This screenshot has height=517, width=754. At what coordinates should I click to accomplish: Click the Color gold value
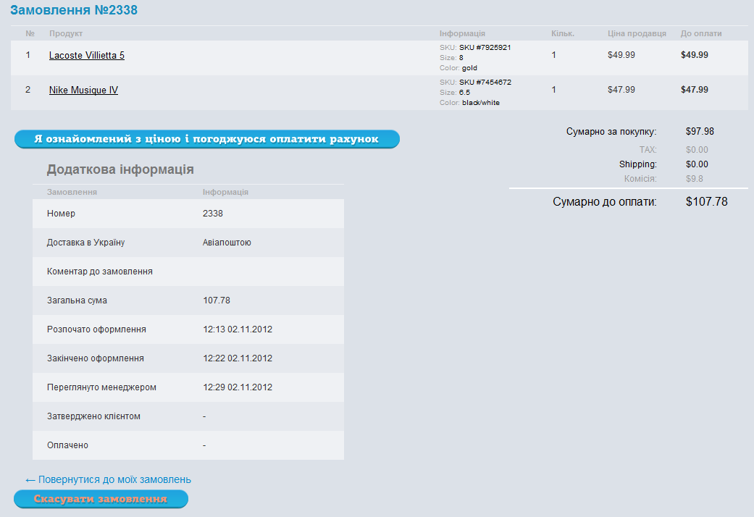469,68
